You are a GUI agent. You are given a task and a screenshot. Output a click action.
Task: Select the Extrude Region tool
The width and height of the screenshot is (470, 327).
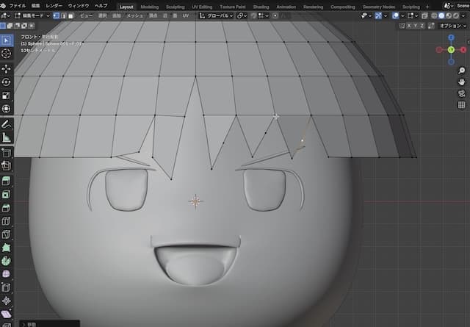7,181
